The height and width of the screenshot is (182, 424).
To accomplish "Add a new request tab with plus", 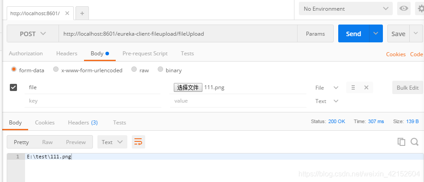I will tap(82, 13).
